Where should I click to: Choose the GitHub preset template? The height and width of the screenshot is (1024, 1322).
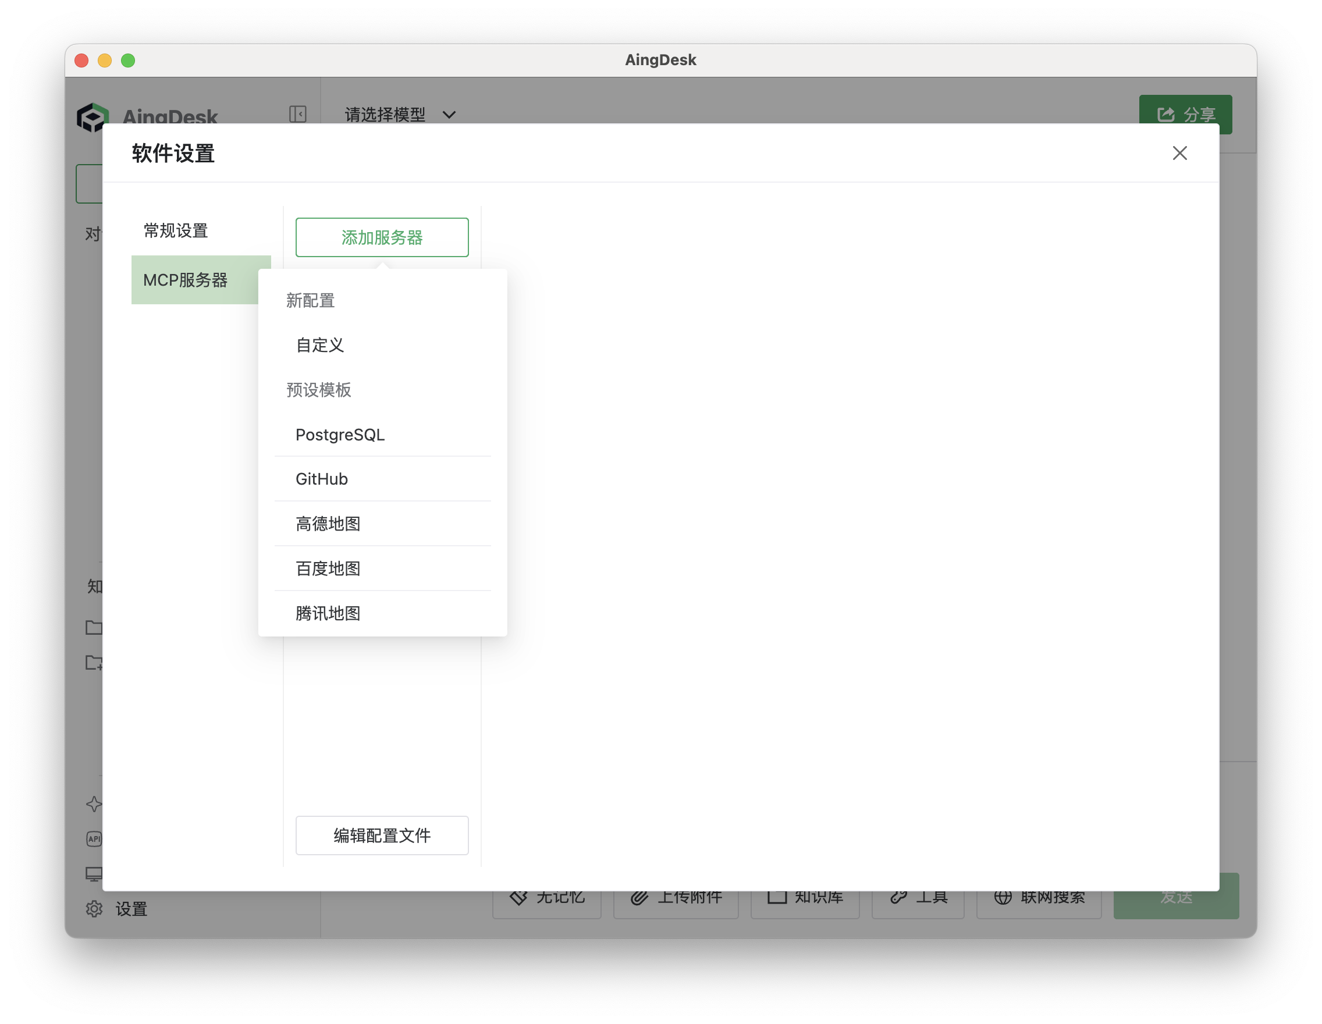click(x=321, y=479)
